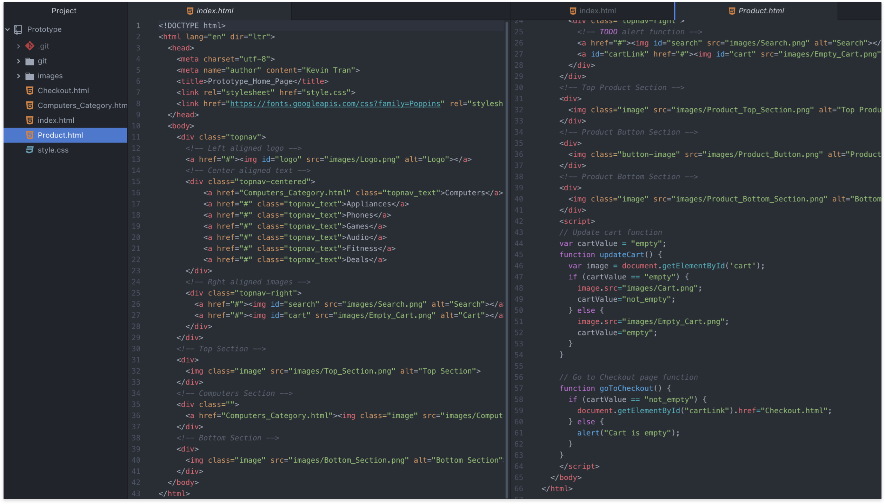Click the alert("Cart is empty") line

point(628,433)
